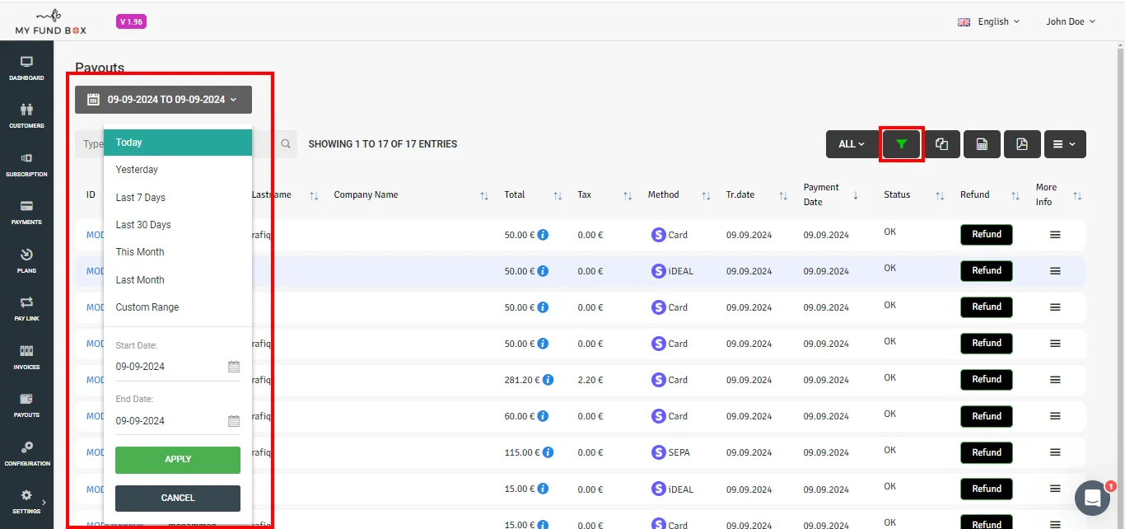Select This Month preset
Viewport: 1125px width, 529px height.
click(x=178, y=252)
